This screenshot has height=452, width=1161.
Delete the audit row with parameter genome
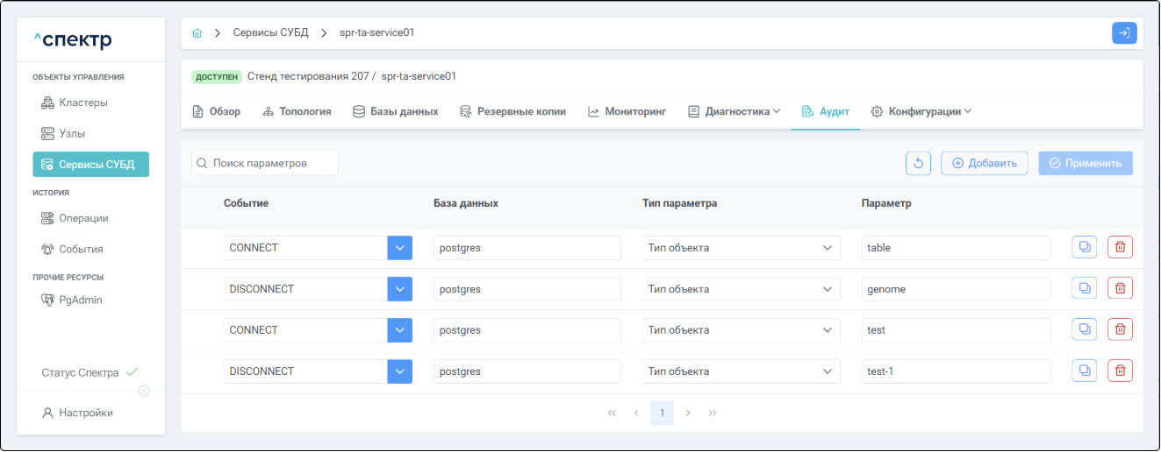point(1120,288)
